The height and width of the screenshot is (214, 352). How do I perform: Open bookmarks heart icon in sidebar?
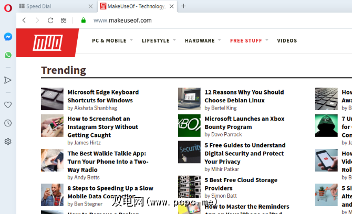tap(8, 105)
